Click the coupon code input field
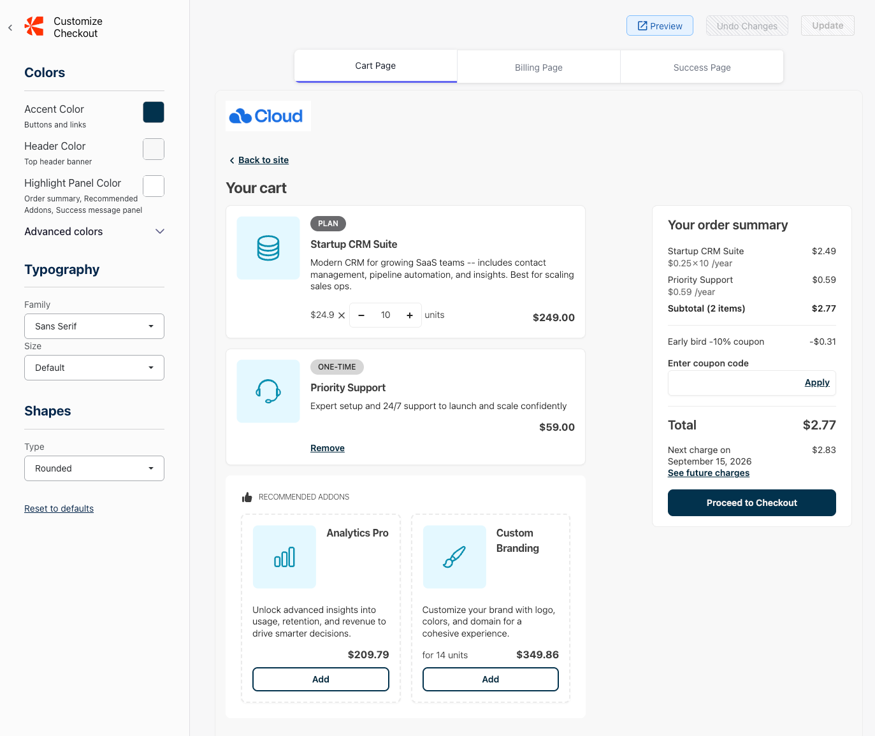Screen dimensions: 875x736 click(x=733, y=383)
